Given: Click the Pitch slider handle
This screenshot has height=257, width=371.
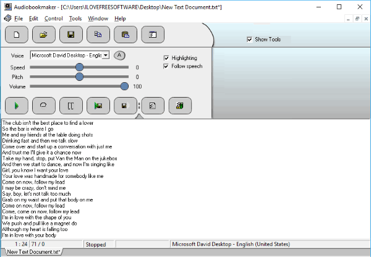Looking at the screenshot, I should [x=80, y=77].
